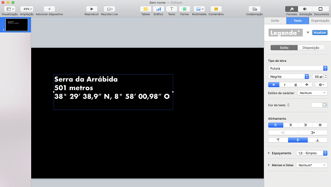The height and width of the screenshot is (187, 331).
Task: Open the Documento inspector
Action: pyautogui.click(x=320, y=9)
